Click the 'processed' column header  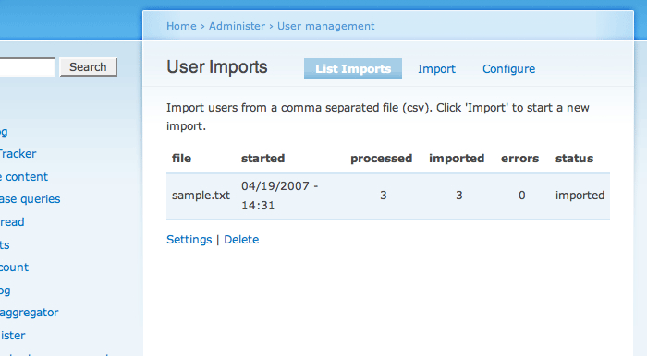381,159
